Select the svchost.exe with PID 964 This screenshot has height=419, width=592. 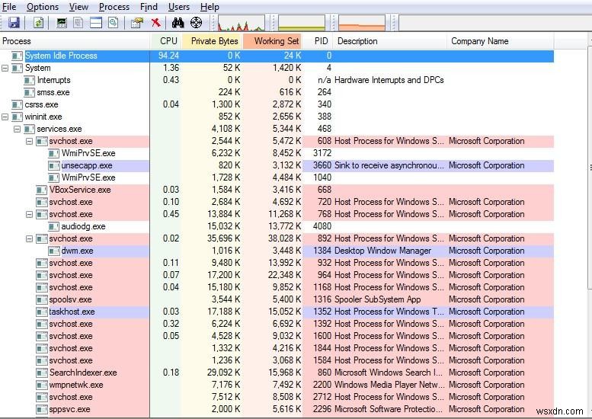[x=71, y=275]
